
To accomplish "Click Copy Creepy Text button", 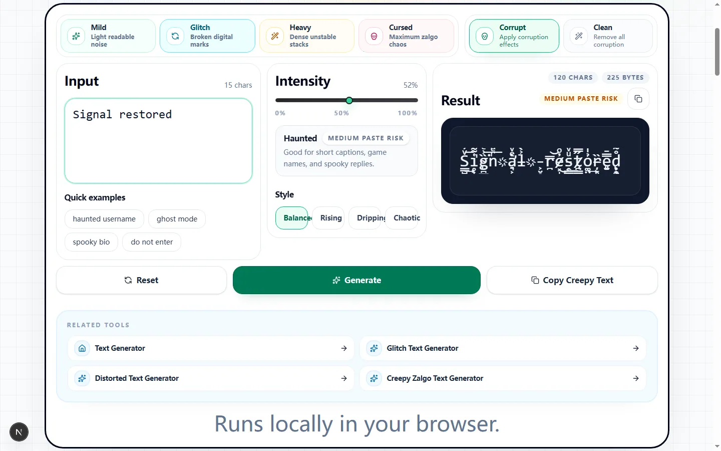I will point(572,280).
